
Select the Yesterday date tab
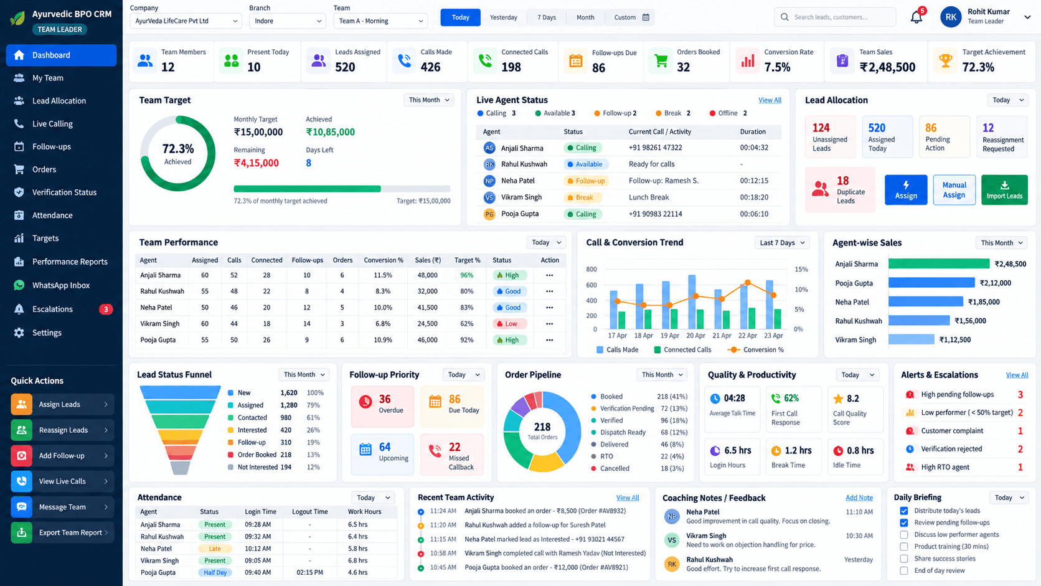point(504,17)
